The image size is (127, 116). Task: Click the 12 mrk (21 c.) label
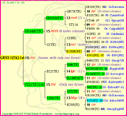point(76,18)
